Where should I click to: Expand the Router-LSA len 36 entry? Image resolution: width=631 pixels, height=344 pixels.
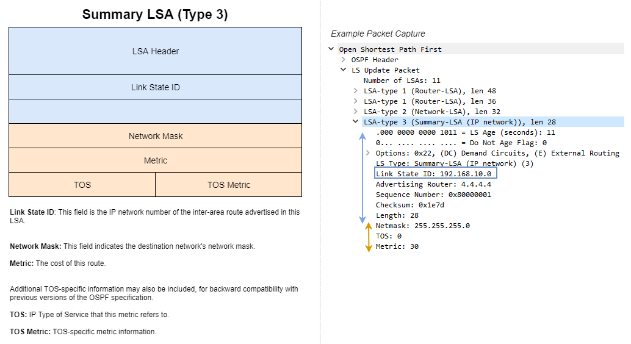tap(355, 101)
